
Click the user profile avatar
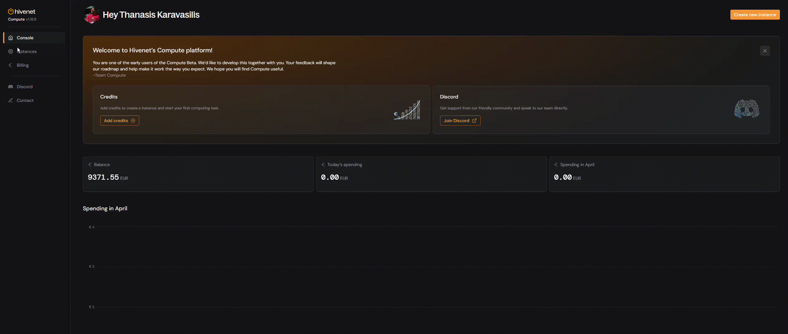coord(91,14)
